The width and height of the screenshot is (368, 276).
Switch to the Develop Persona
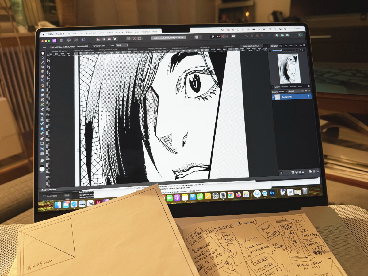click(68, 40)
